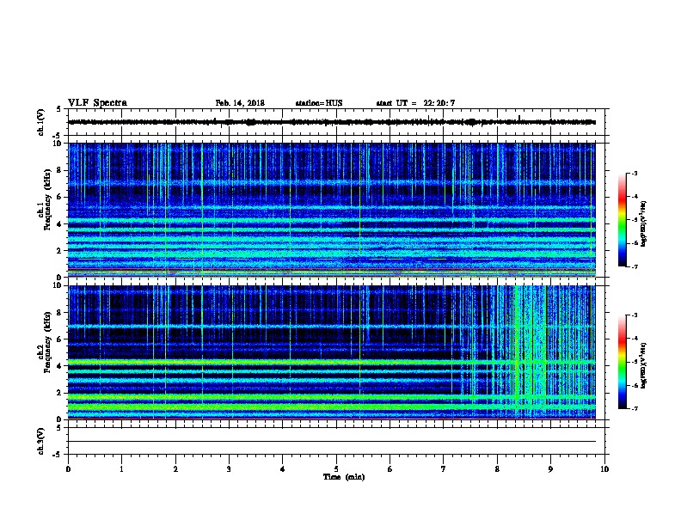Click ch.1 frequency axis tick label 6
This screenshot has height=526, width=681.
click(59, 197)
